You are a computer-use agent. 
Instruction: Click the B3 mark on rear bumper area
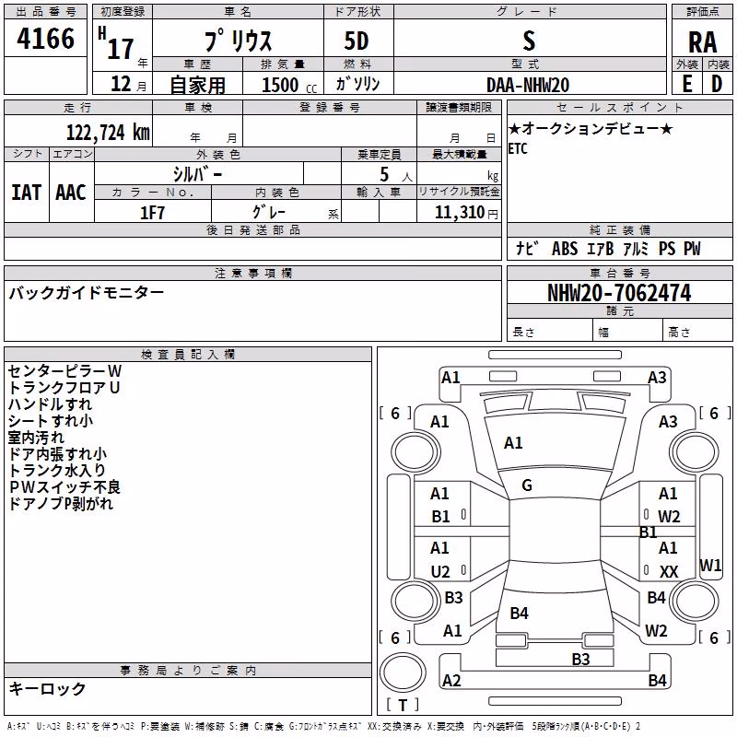(x=580, y=659)
